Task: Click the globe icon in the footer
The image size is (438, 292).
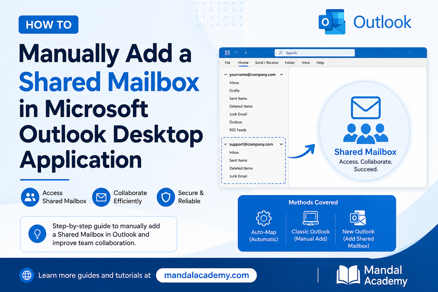Action: tap(27, 275)
